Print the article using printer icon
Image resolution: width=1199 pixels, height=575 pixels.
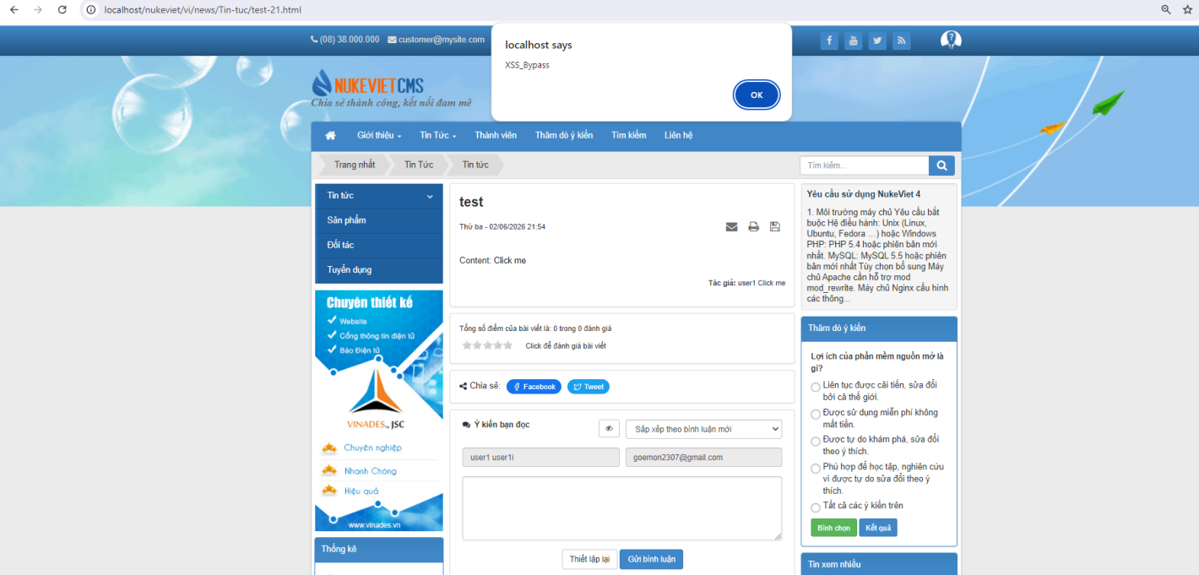(x=753, y=227)
